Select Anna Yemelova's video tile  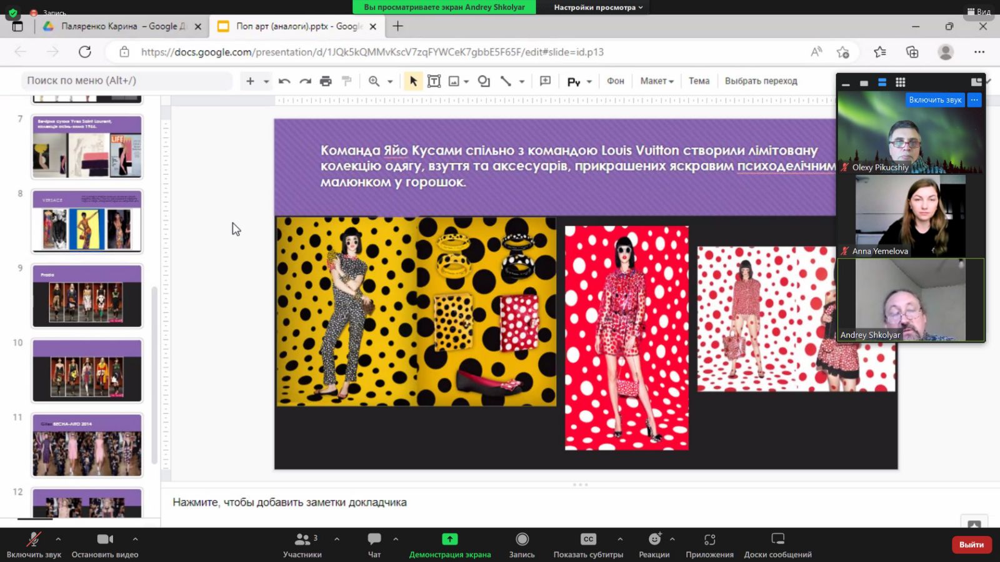(911, 216)
